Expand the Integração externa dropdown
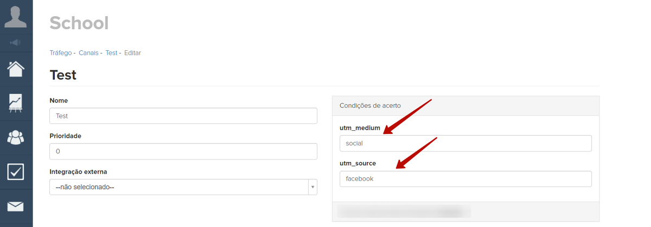This screenshot has width=651, height=227. (x=183, y=187)
